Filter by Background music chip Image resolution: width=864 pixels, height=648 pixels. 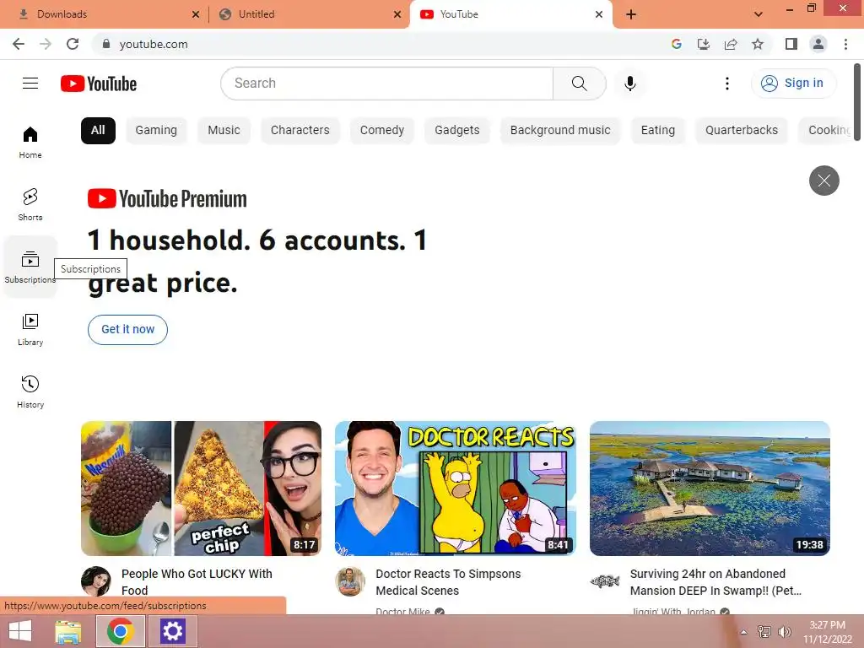tap(560, 131)
